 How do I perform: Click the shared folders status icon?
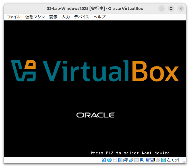pos(136,160)
